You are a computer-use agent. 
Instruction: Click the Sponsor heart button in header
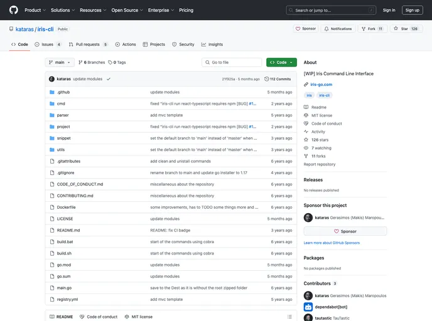pyautogui.click(x=306, y=29)
